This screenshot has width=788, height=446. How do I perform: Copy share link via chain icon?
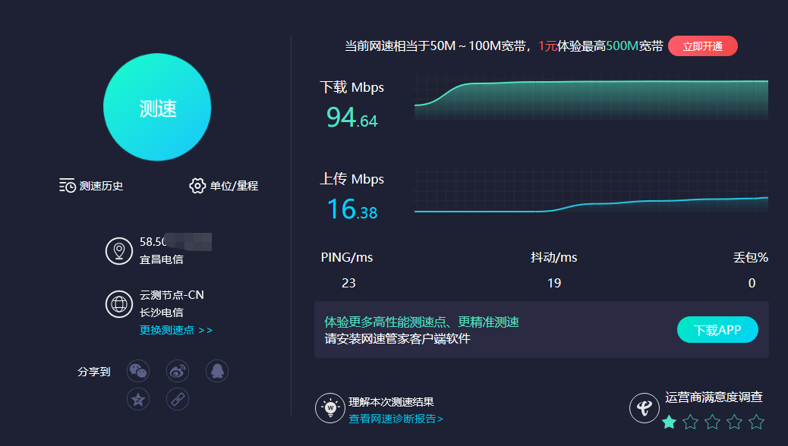[178, 399]
